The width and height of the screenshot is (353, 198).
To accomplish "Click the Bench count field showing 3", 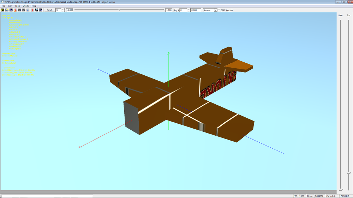I will (x=58, y=10).
